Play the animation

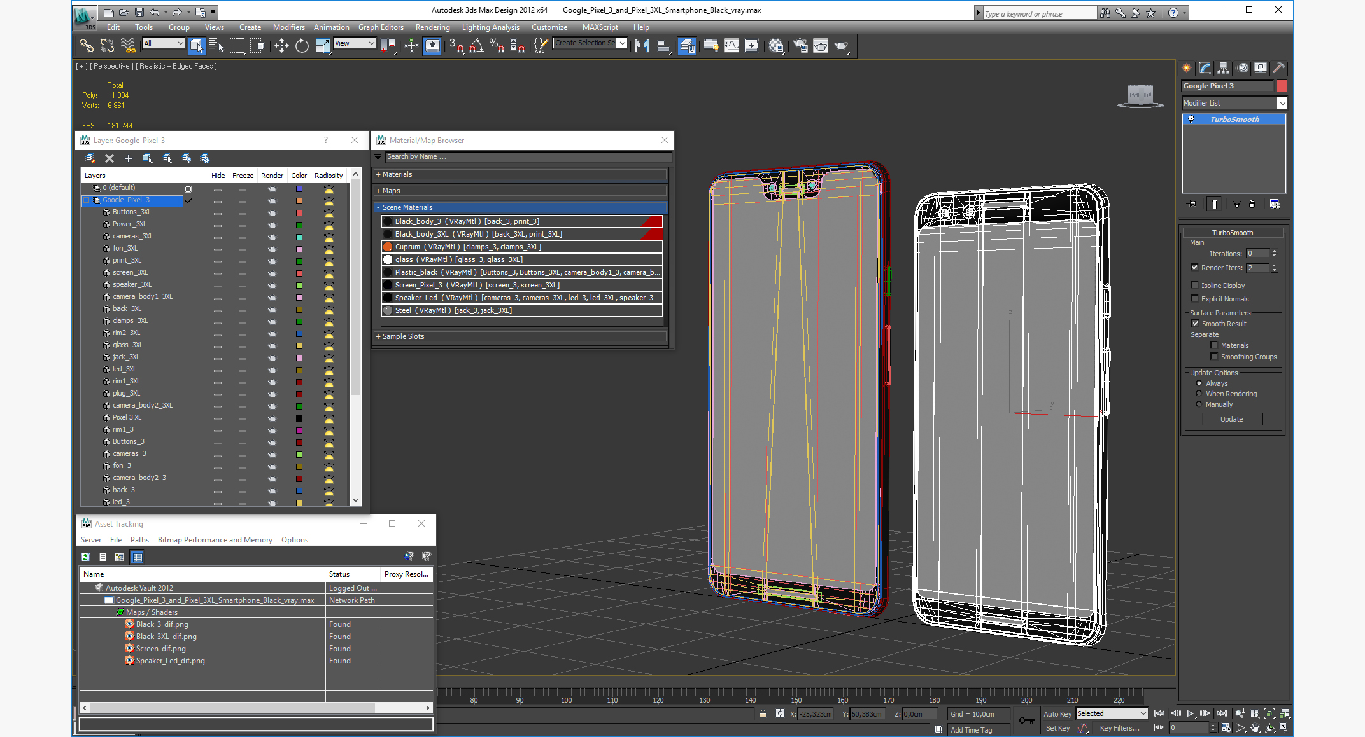click(x=1190, y=713)
